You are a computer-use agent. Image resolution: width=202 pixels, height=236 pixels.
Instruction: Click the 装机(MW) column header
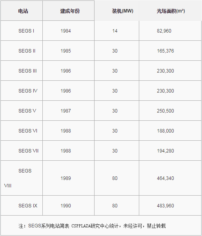(x=122, y=11)
